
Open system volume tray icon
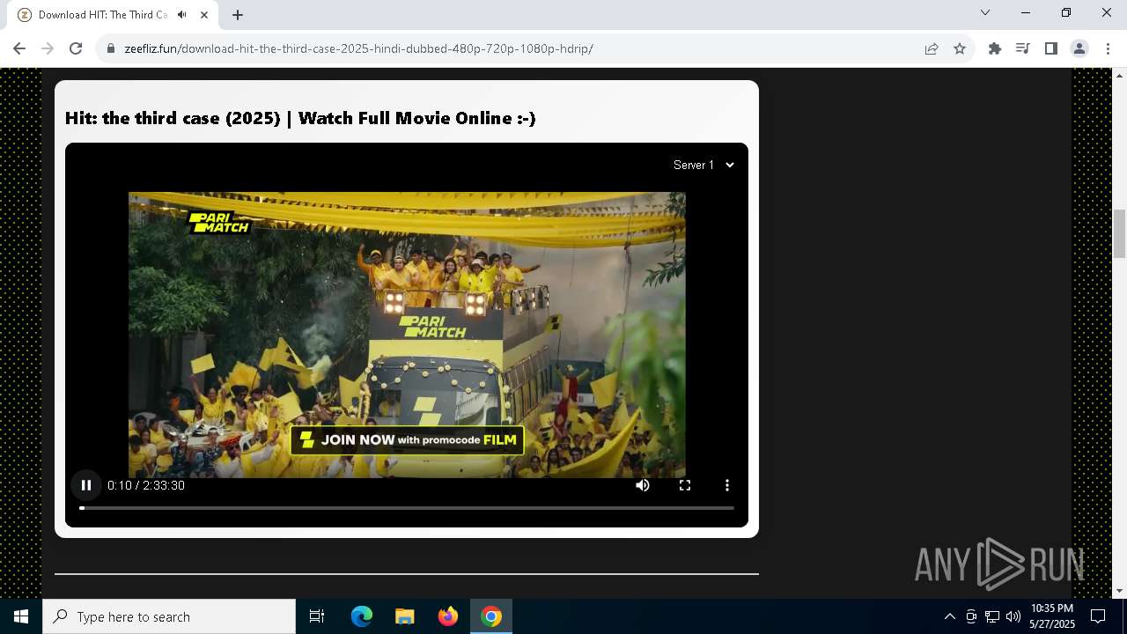tap(1013, 616)
